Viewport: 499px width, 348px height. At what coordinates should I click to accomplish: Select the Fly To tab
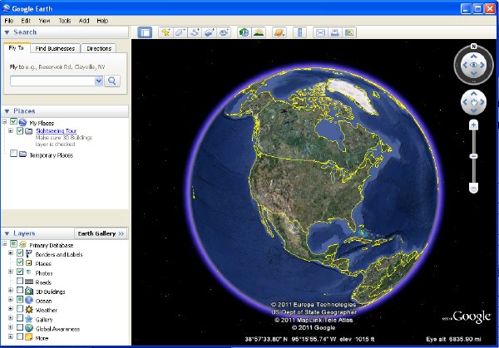(17, 48)
